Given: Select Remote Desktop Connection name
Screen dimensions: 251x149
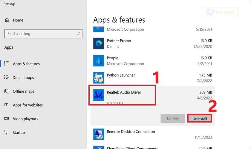Looking at the screenshot, I should (131, 132).
